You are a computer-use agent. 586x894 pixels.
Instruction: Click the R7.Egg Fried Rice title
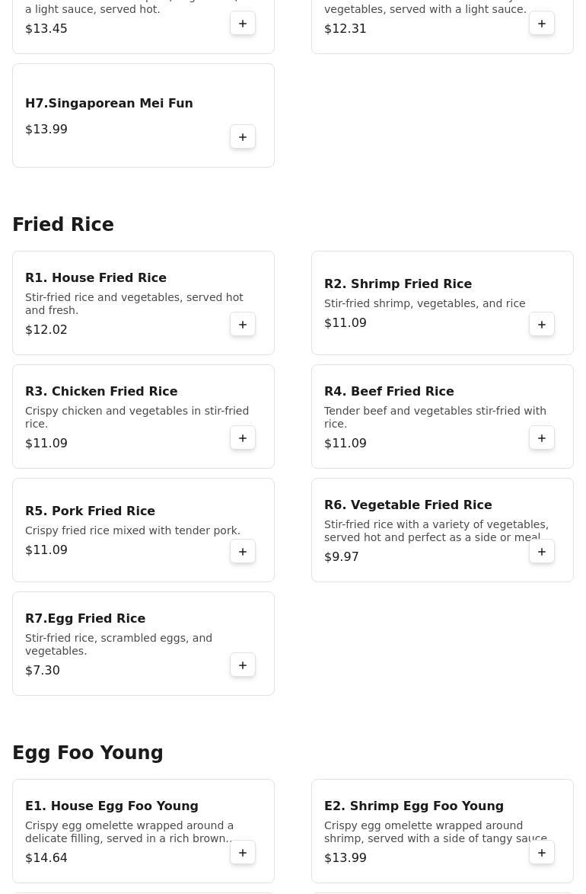[85, 619]
